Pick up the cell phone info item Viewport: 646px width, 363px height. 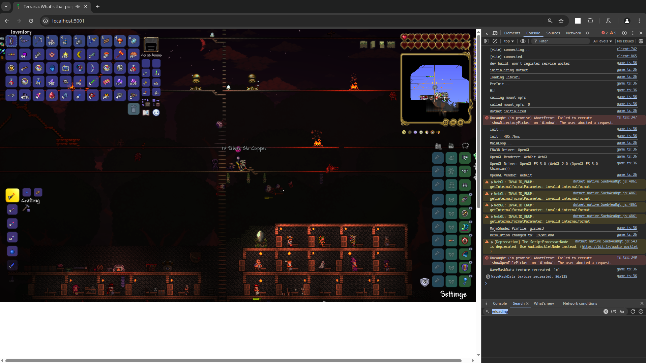tap(65, 68)
